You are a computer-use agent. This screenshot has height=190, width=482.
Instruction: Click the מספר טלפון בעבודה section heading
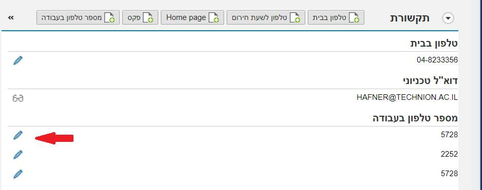pos(415,118)
